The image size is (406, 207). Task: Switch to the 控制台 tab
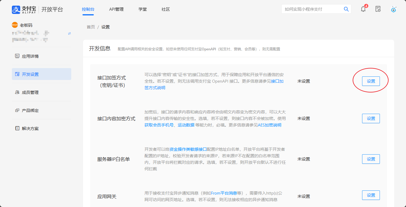88,9
